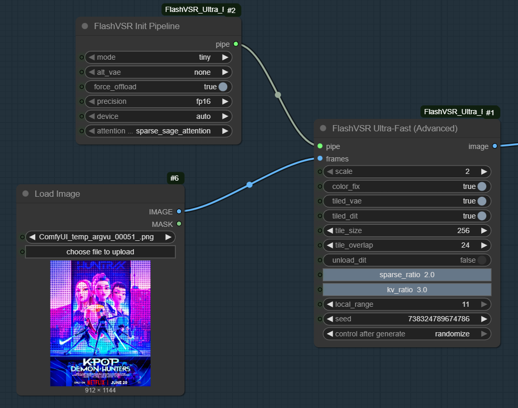This screenshot has height=408, width=518.
Task: Open the attention mode dropdown
Action: coord(158,131)
